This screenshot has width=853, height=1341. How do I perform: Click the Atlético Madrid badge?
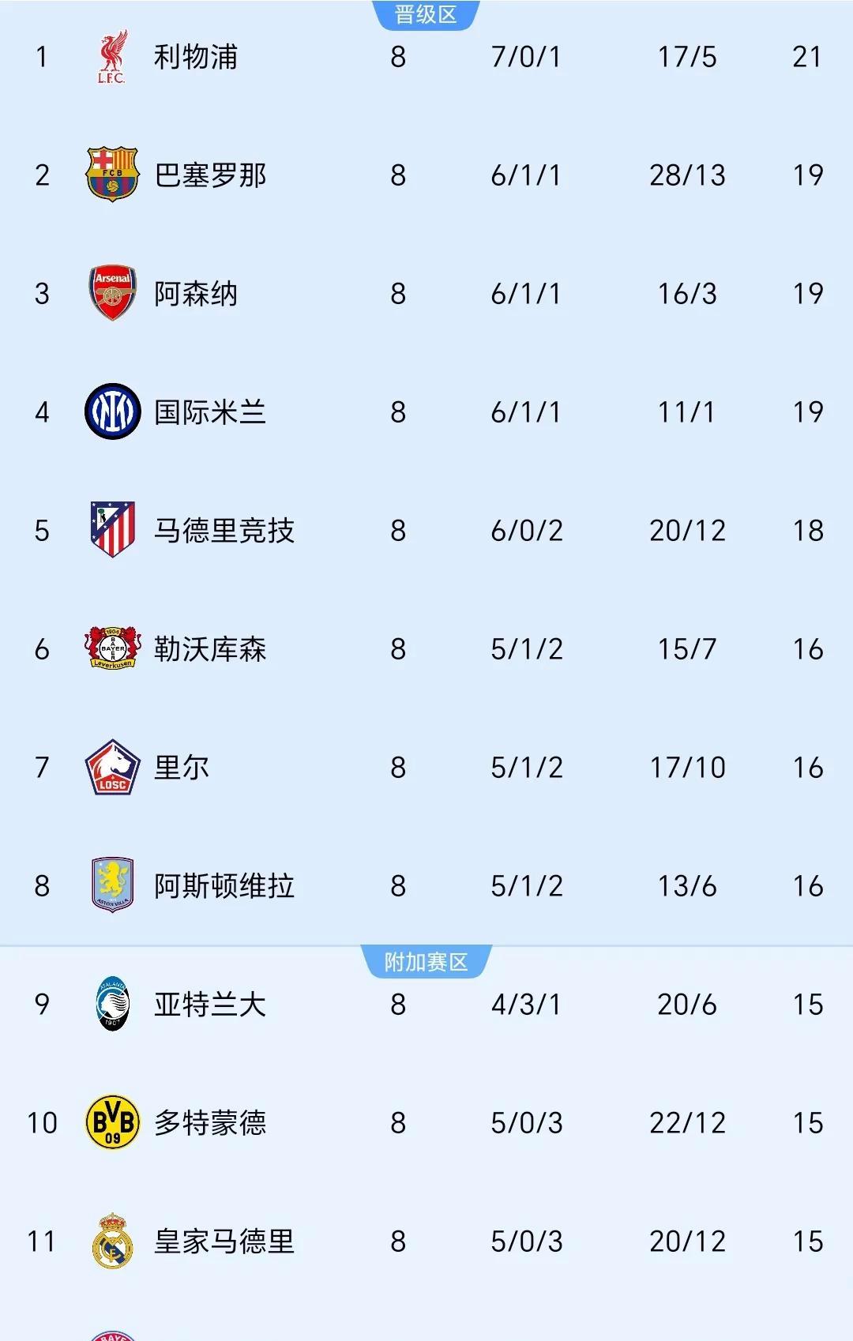point(112,530)
